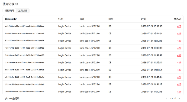Open status 429 link for 14:42:14 row
This screenshot has width=187, height=102.
(x=179, y=63)
